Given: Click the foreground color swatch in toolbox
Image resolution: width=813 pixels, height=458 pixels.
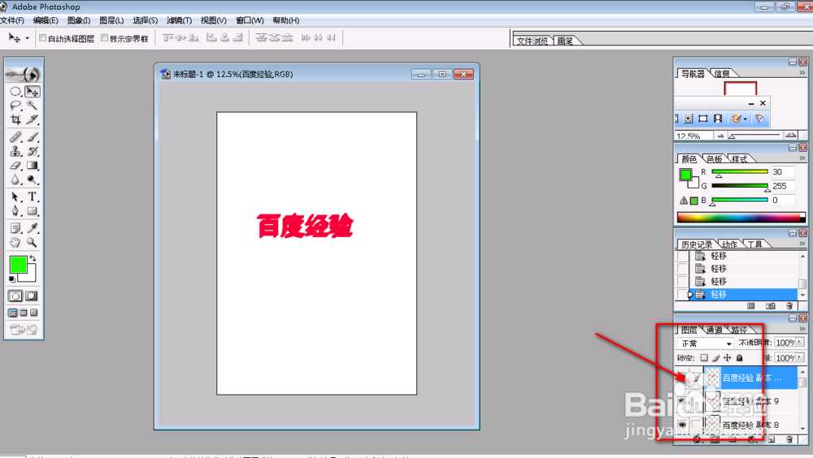Looking at the screenshot, I should coord(17,264).
